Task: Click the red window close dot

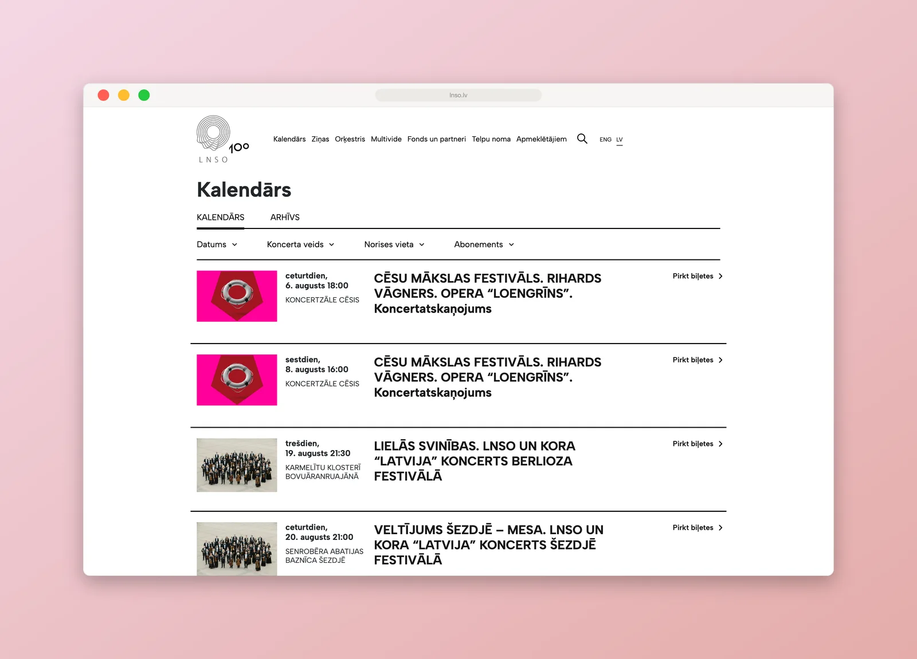Action: pos(103,95)
